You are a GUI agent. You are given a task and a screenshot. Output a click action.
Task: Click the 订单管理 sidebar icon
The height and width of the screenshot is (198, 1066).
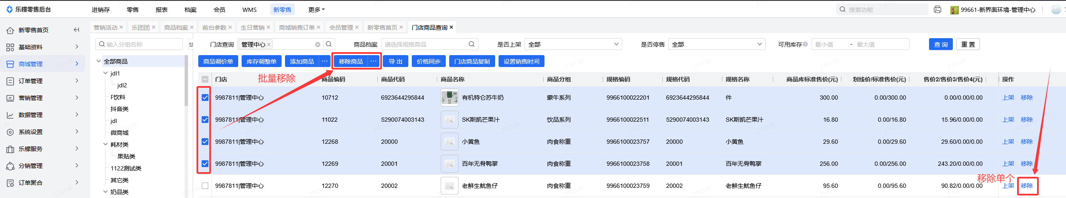[10, 81]
